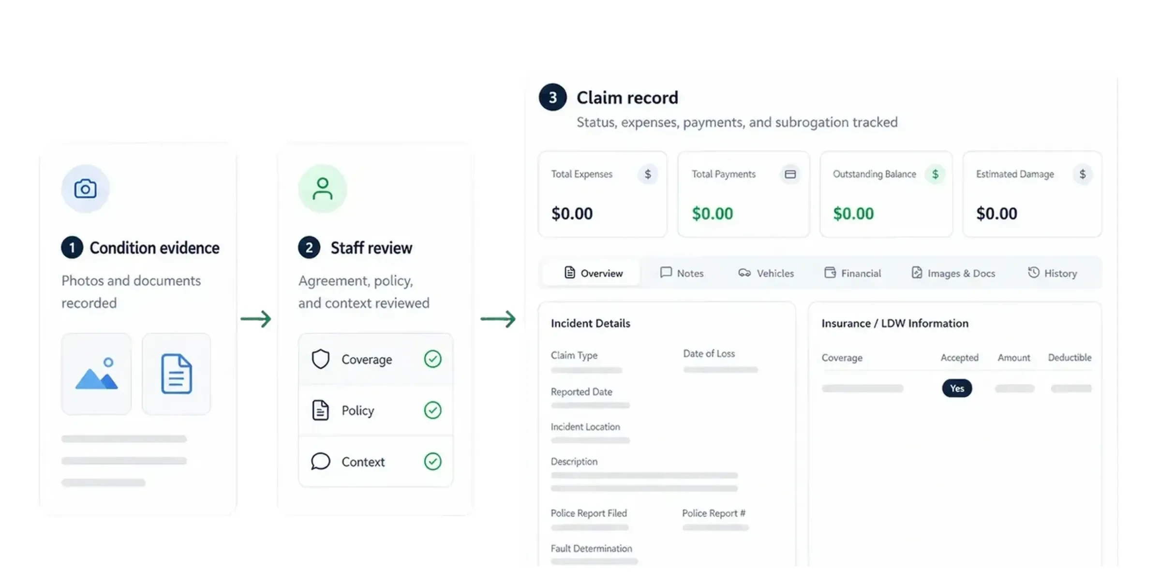This screenshot has width=1161, height=580.
Task: Click the Total Payments $0.00 value
Action: tap(712, 213)
